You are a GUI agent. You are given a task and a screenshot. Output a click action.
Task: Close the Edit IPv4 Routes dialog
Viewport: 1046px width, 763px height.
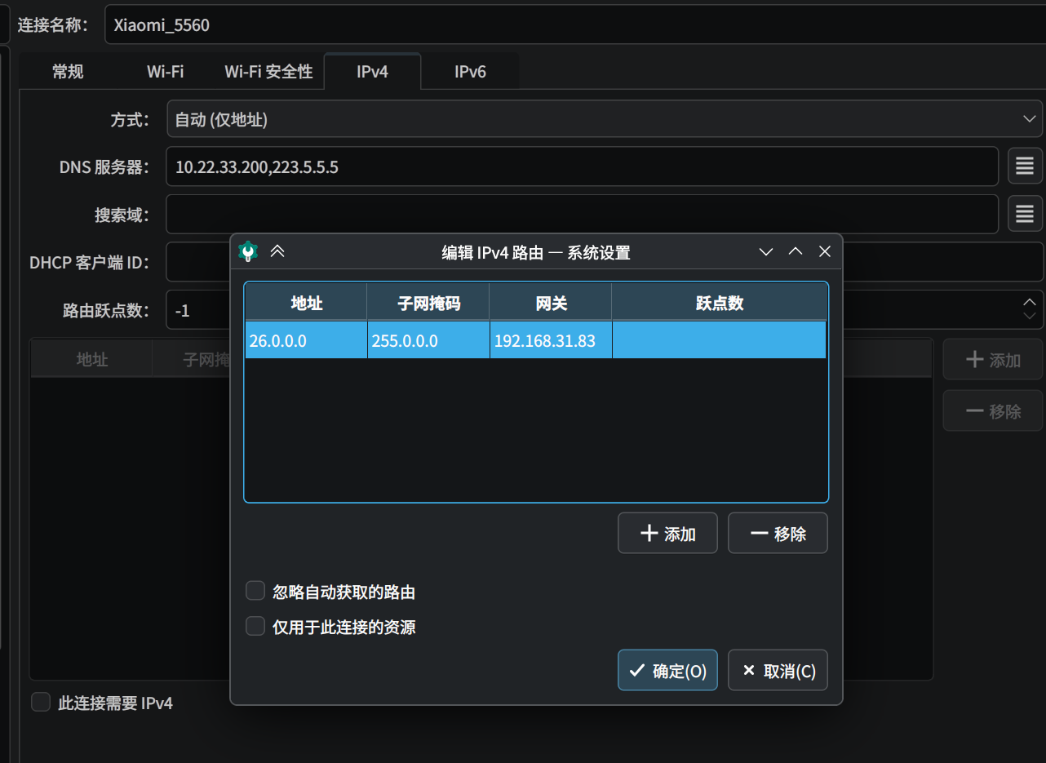[x=825, y=252]
